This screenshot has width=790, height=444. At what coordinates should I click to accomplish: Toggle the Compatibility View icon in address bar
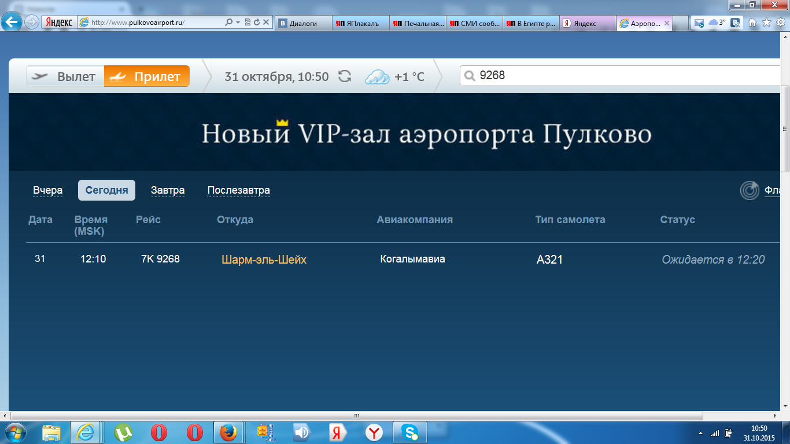[x=248, y=23]
